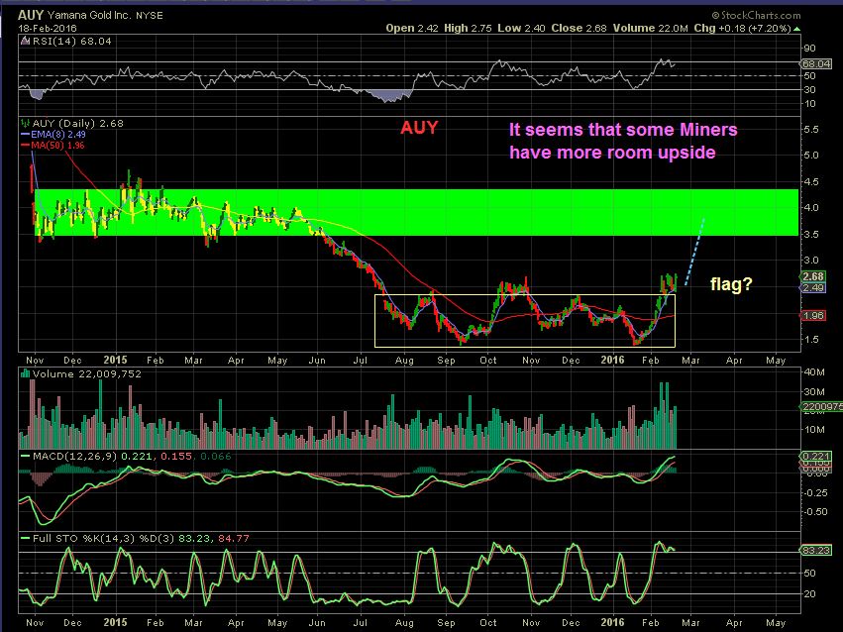This screenshot has width=843, height=632.
Task: Click the 5.5 price axis label
Action: coord(810,130)
